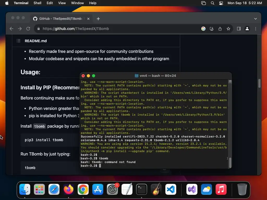Open Visual Studio from the Dock
This screenshot has height=200, width=267.
[192, 189]
